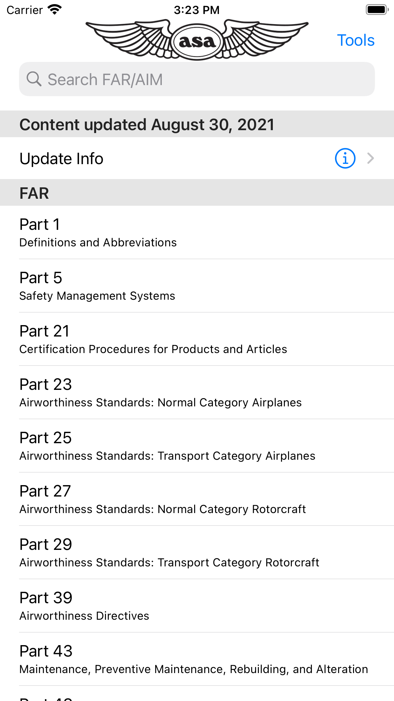Open Part 1 Definitions and Abbreviations
The height and width of the screenshot is (701, 394).
click(x=197, y=232)
